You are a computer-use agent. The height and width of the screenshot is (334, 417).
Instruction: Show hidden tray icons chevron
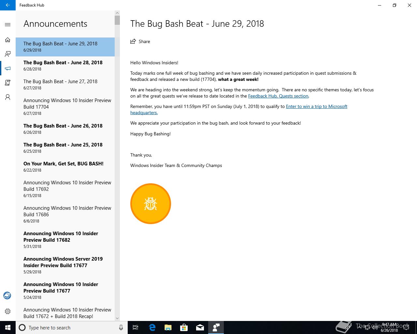pyautogui.click(x=359, y=327)
